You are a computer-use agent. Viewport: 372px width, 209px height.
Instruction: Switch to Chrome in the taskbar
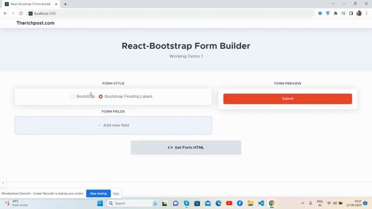[271, 203]
